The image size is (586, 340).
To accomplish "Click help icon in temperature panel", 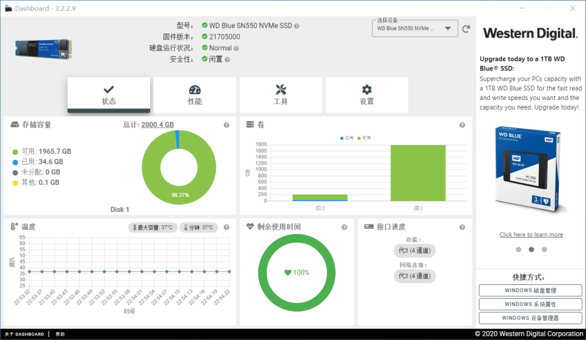I will [x=227, y=227].
